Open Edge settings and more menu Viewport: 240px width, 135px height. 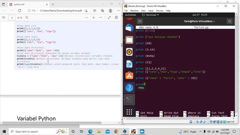[118, 10]
